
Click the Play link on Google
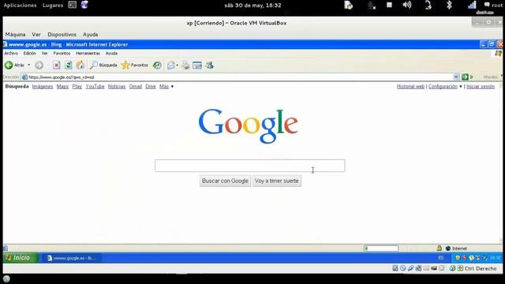point(77,87)
